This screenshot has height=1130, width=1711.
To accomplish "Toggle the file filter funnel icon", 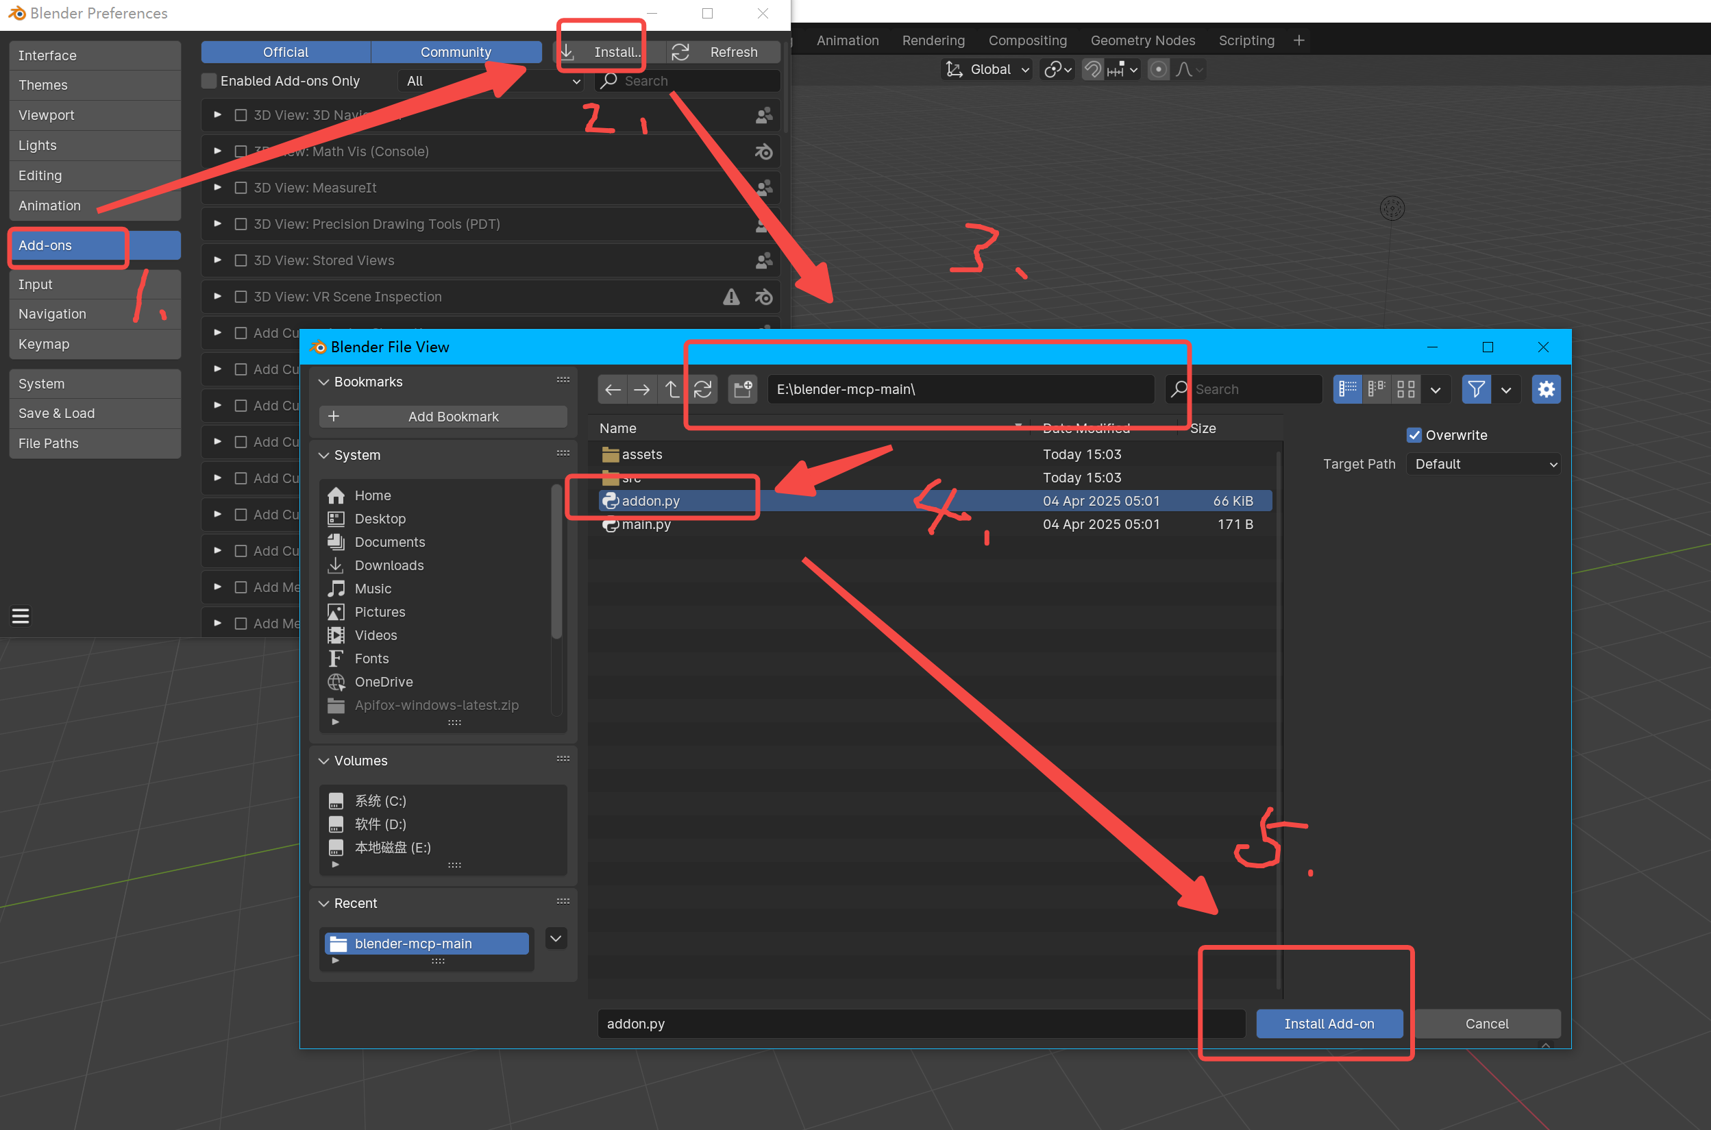I will pos(1475,389).
